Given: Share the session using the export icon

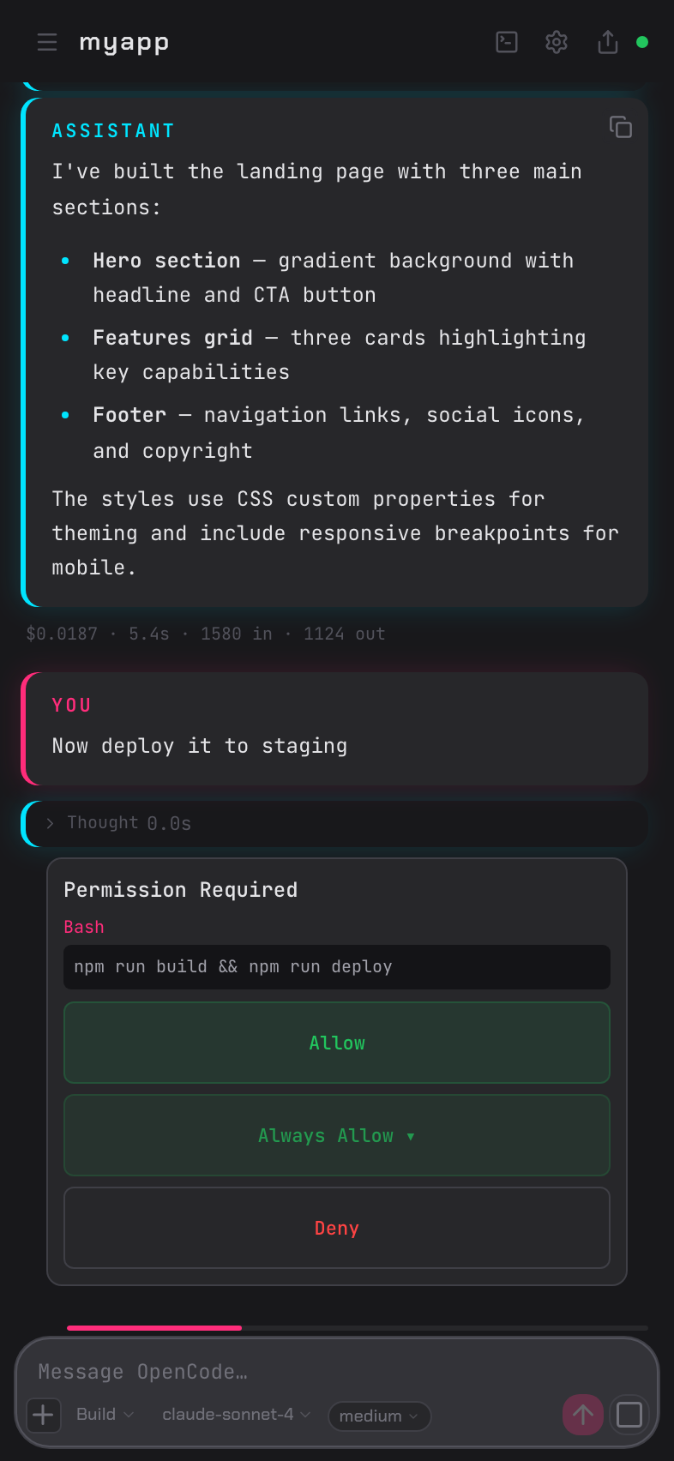Looking at the screenshot, I should [x=608, y=42].
